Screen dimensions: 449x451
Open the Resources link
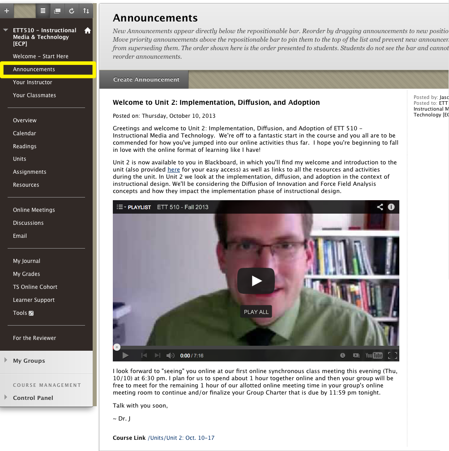[26, 185]
